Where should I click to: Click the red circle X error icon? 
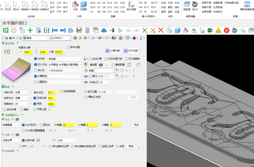pos(227,30)
